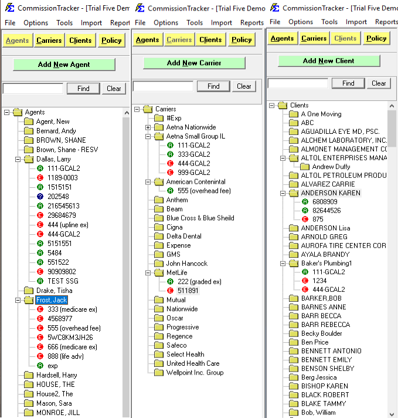Open Import menu in right window
The width and height of the screenshot is (398, 418).
click(x=356, y=22)
